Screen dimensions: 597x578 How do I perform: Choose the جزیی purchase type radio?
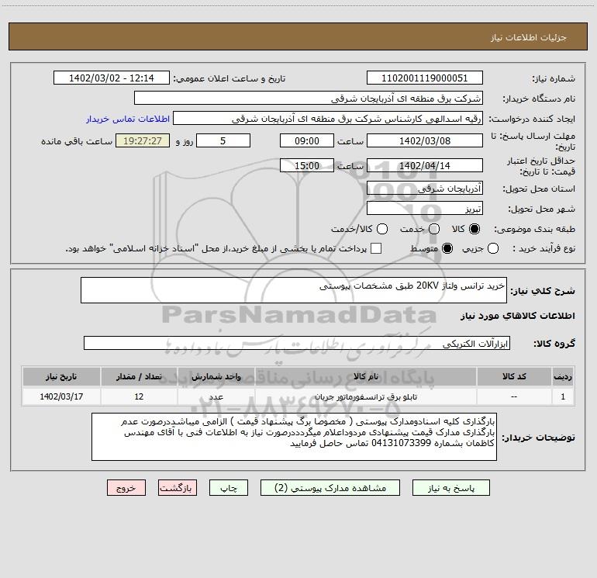[x=492, y=248]
